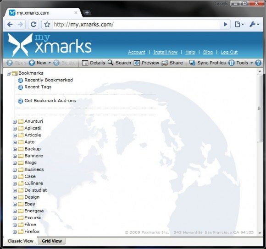
Task: Click the scrollbar down arrow
Action: point(260,233)
